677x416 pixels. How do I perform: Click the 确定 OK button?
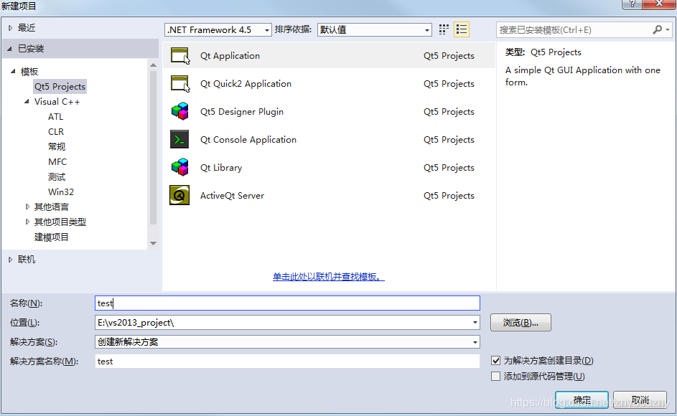(x=582, y=400)
